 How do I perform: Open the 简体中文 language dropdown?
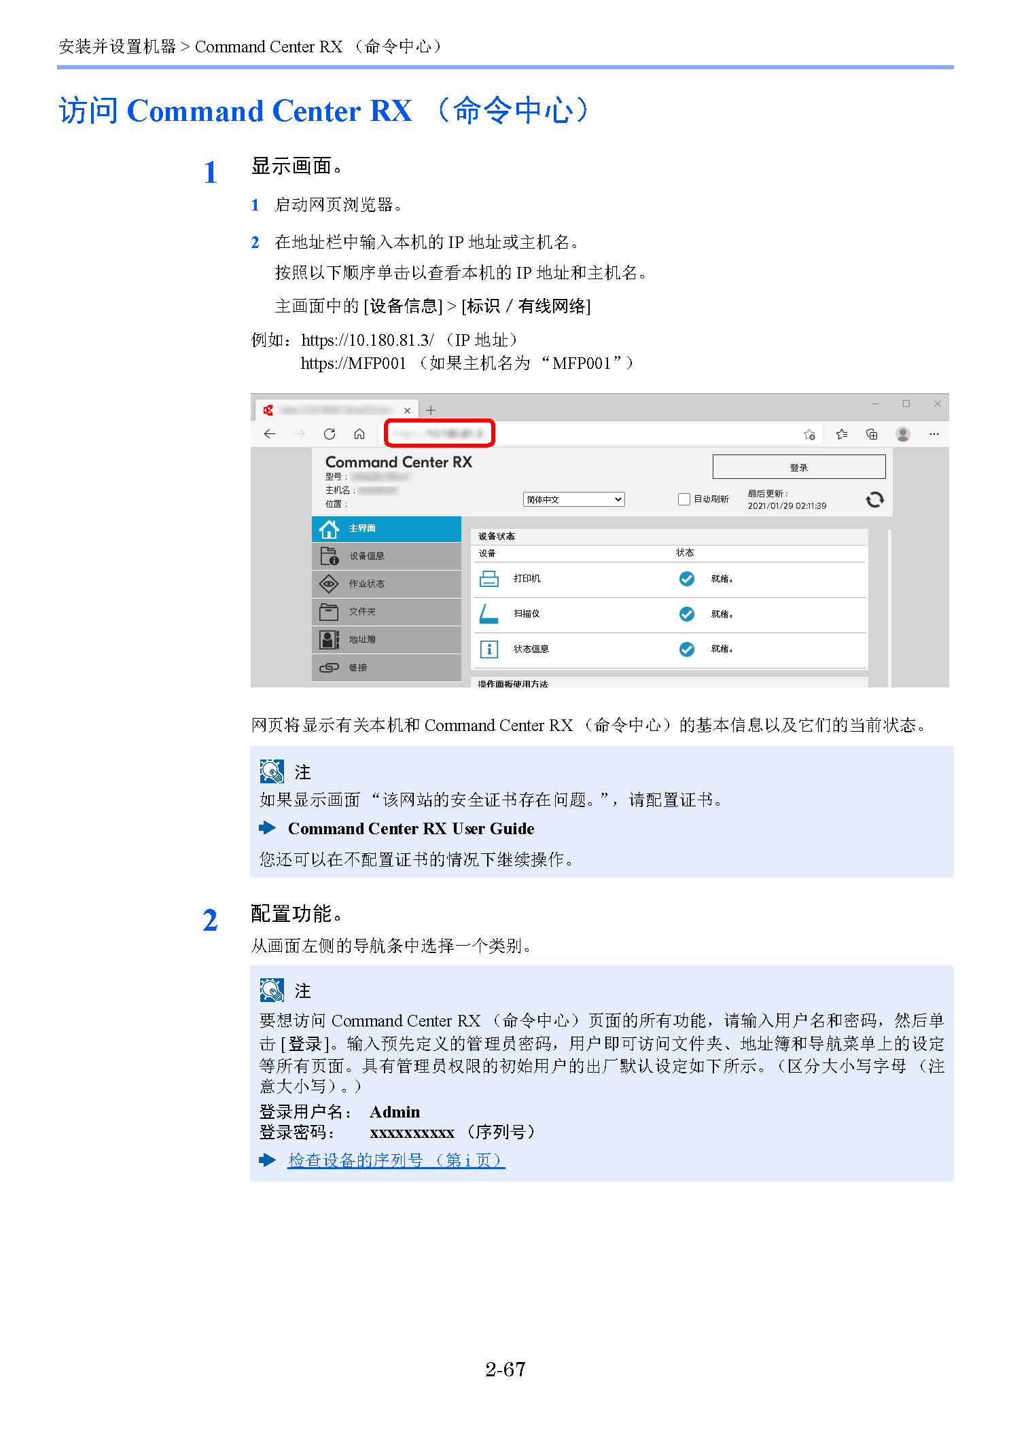(574, 499)
